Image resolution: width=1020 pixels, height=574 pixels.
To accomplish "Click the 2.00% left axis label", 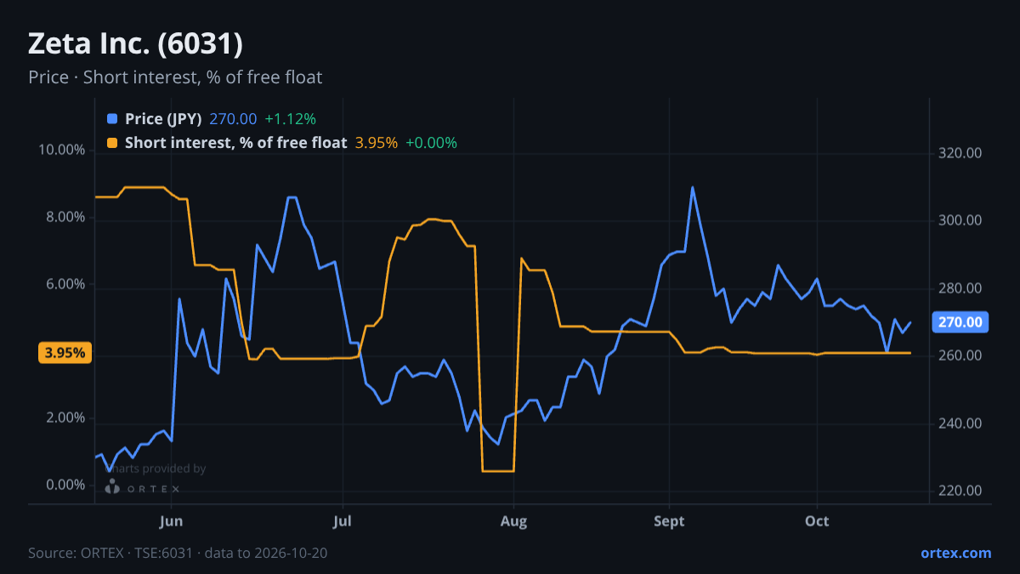I will click(x=65, y=418).
